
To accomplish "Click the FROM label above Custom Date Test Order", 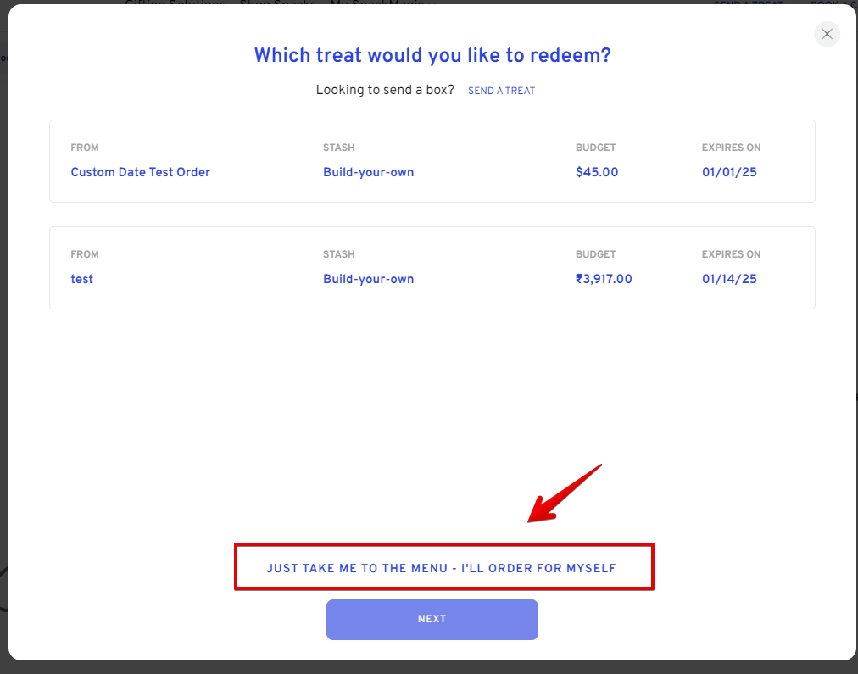I will tap(85, 148).
